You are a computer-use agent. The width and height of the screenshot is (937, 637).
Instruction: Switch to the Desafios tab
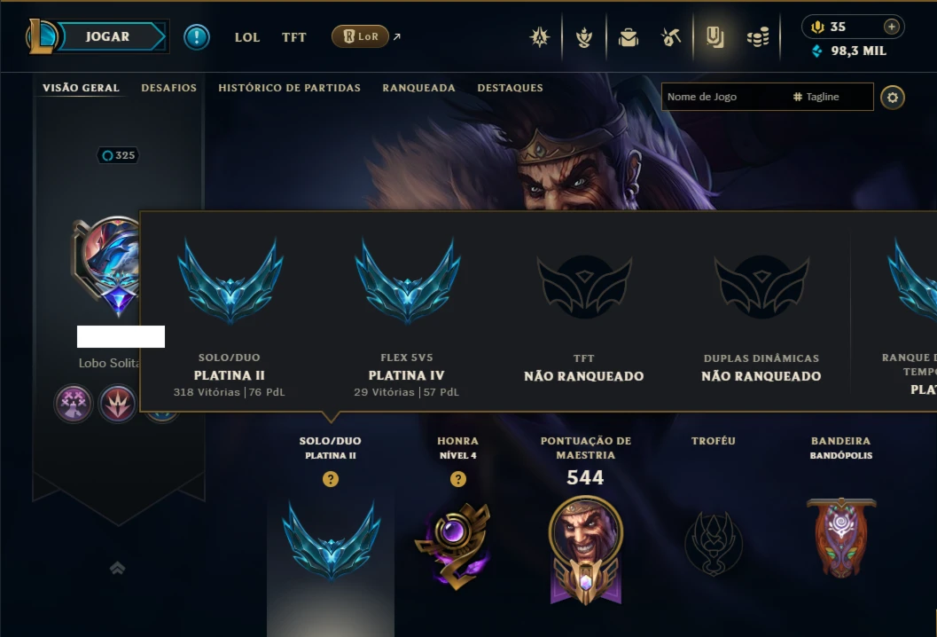(x=168, y=88)
